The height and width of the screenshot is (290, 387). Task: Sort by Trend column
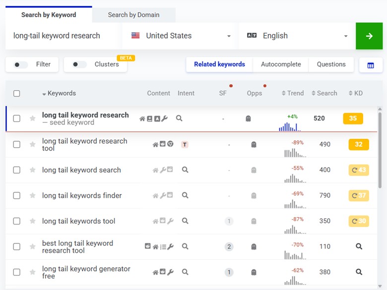pos(293,93)
